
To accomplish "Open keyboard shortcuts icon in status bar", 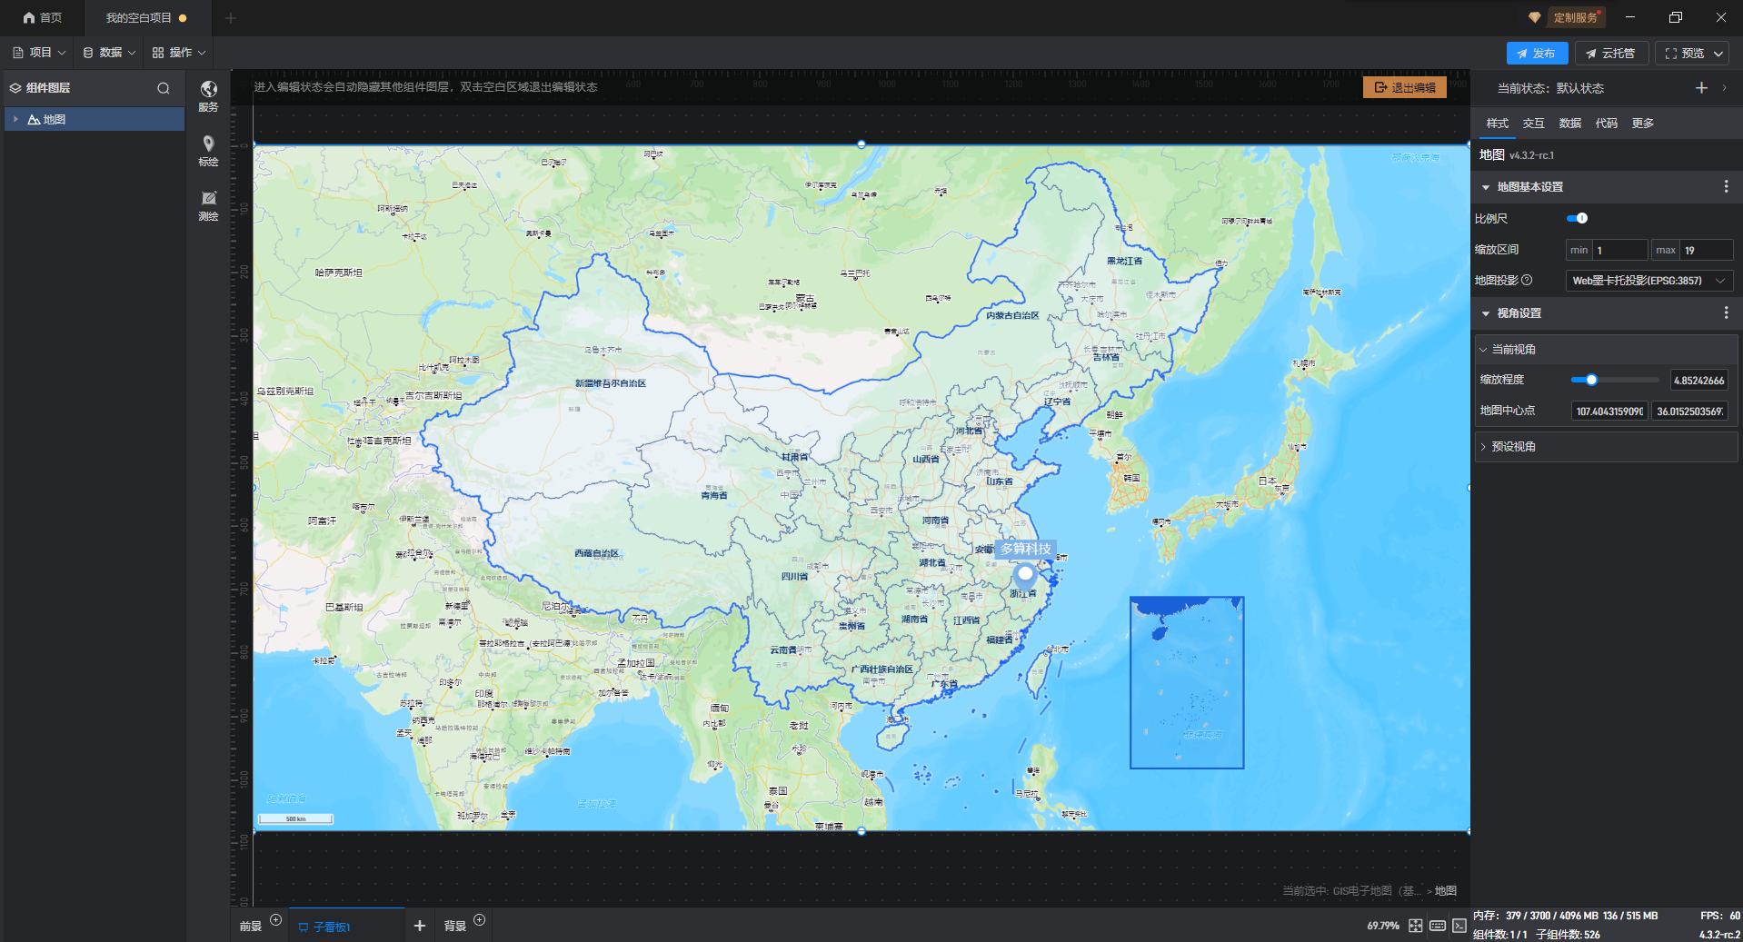I will point(1438,926).
